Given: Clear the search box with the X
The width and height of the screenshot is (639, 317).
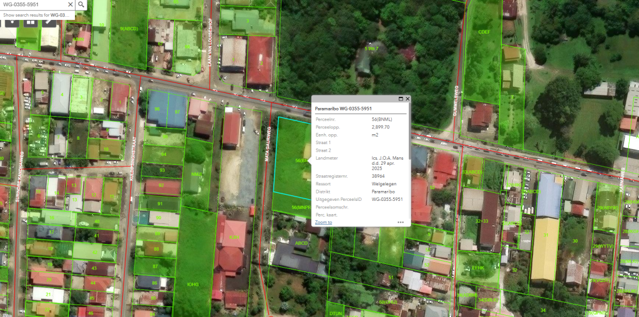Looking at the screenshot, I should pyautogui.click(x=70, y=4).
